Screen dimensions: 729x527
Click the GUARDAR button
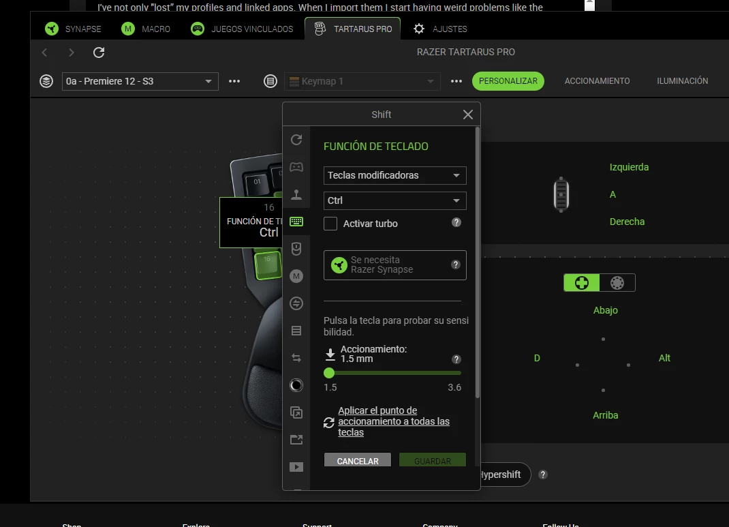[x=432, y=460]
